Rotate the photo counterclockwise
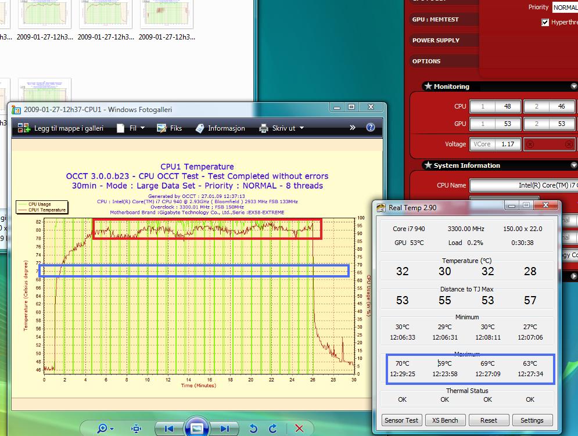This screenshot has width=578, height=436. click(253, 428)
